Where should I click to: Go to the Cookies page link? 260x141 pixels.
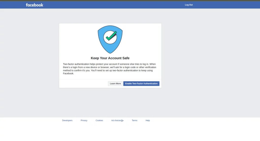point(99,120)
